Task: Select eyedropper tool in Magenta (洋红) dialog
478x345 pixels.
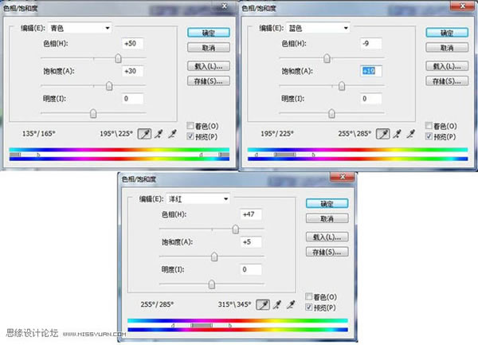Action: [x=263, y=304]
